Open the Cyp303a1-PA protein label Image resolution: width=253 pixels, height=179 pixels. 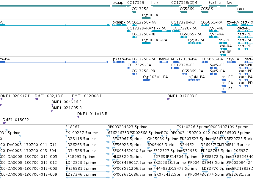[x=155, y=77]
